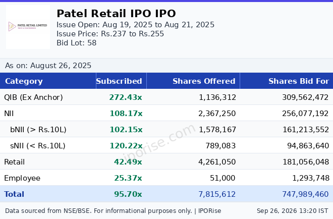
Task: Click the 95.70x total subscription figure
Action: tap(128, 194)
